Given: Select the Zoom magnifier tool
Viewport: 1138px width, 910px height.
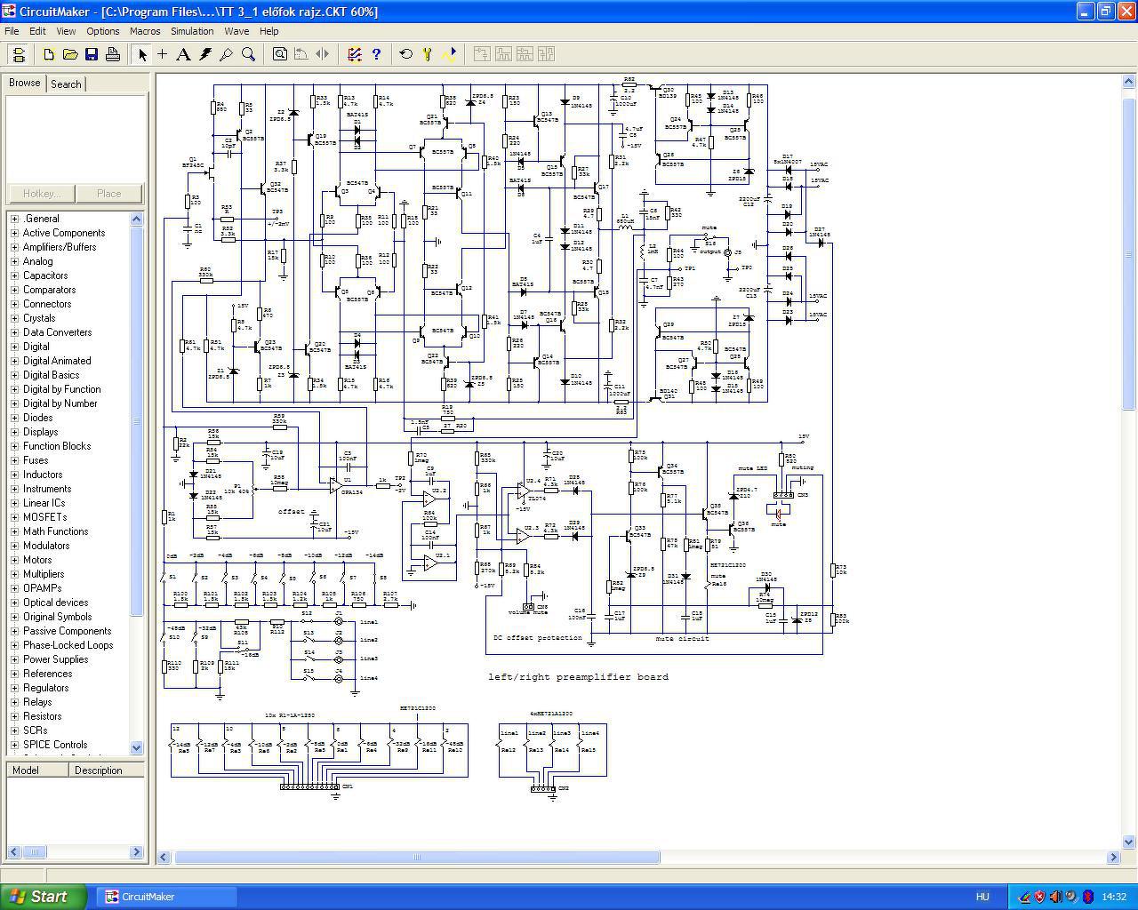Looking at the screenshot, I should coord(248,54).
